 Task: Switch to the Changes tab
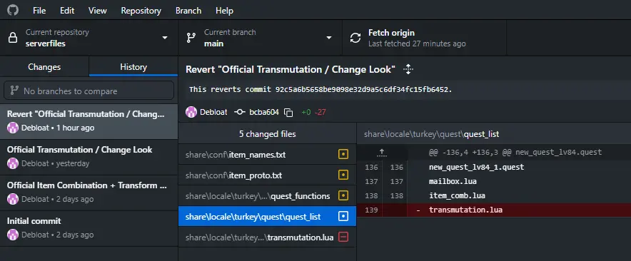tap(44, 67)
